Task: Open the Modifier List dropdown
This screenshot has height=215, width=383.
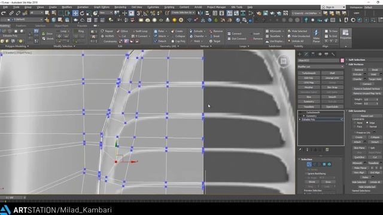Action: 321,66
